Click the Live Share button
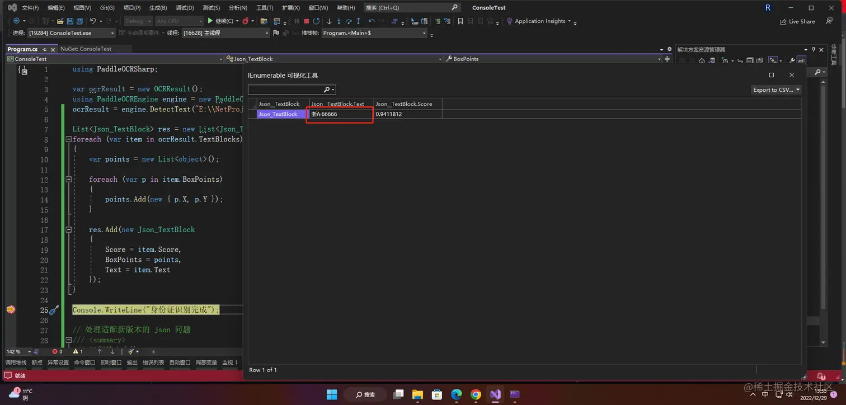Image resolution: width=846 pixels, height=405 pixels. tap(797, 21)
